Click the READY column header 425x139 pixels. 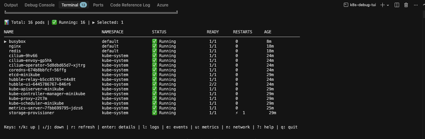coord(213,32)
